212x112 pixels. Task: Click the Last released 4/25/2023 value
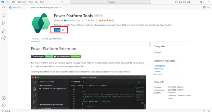(175, 90)
